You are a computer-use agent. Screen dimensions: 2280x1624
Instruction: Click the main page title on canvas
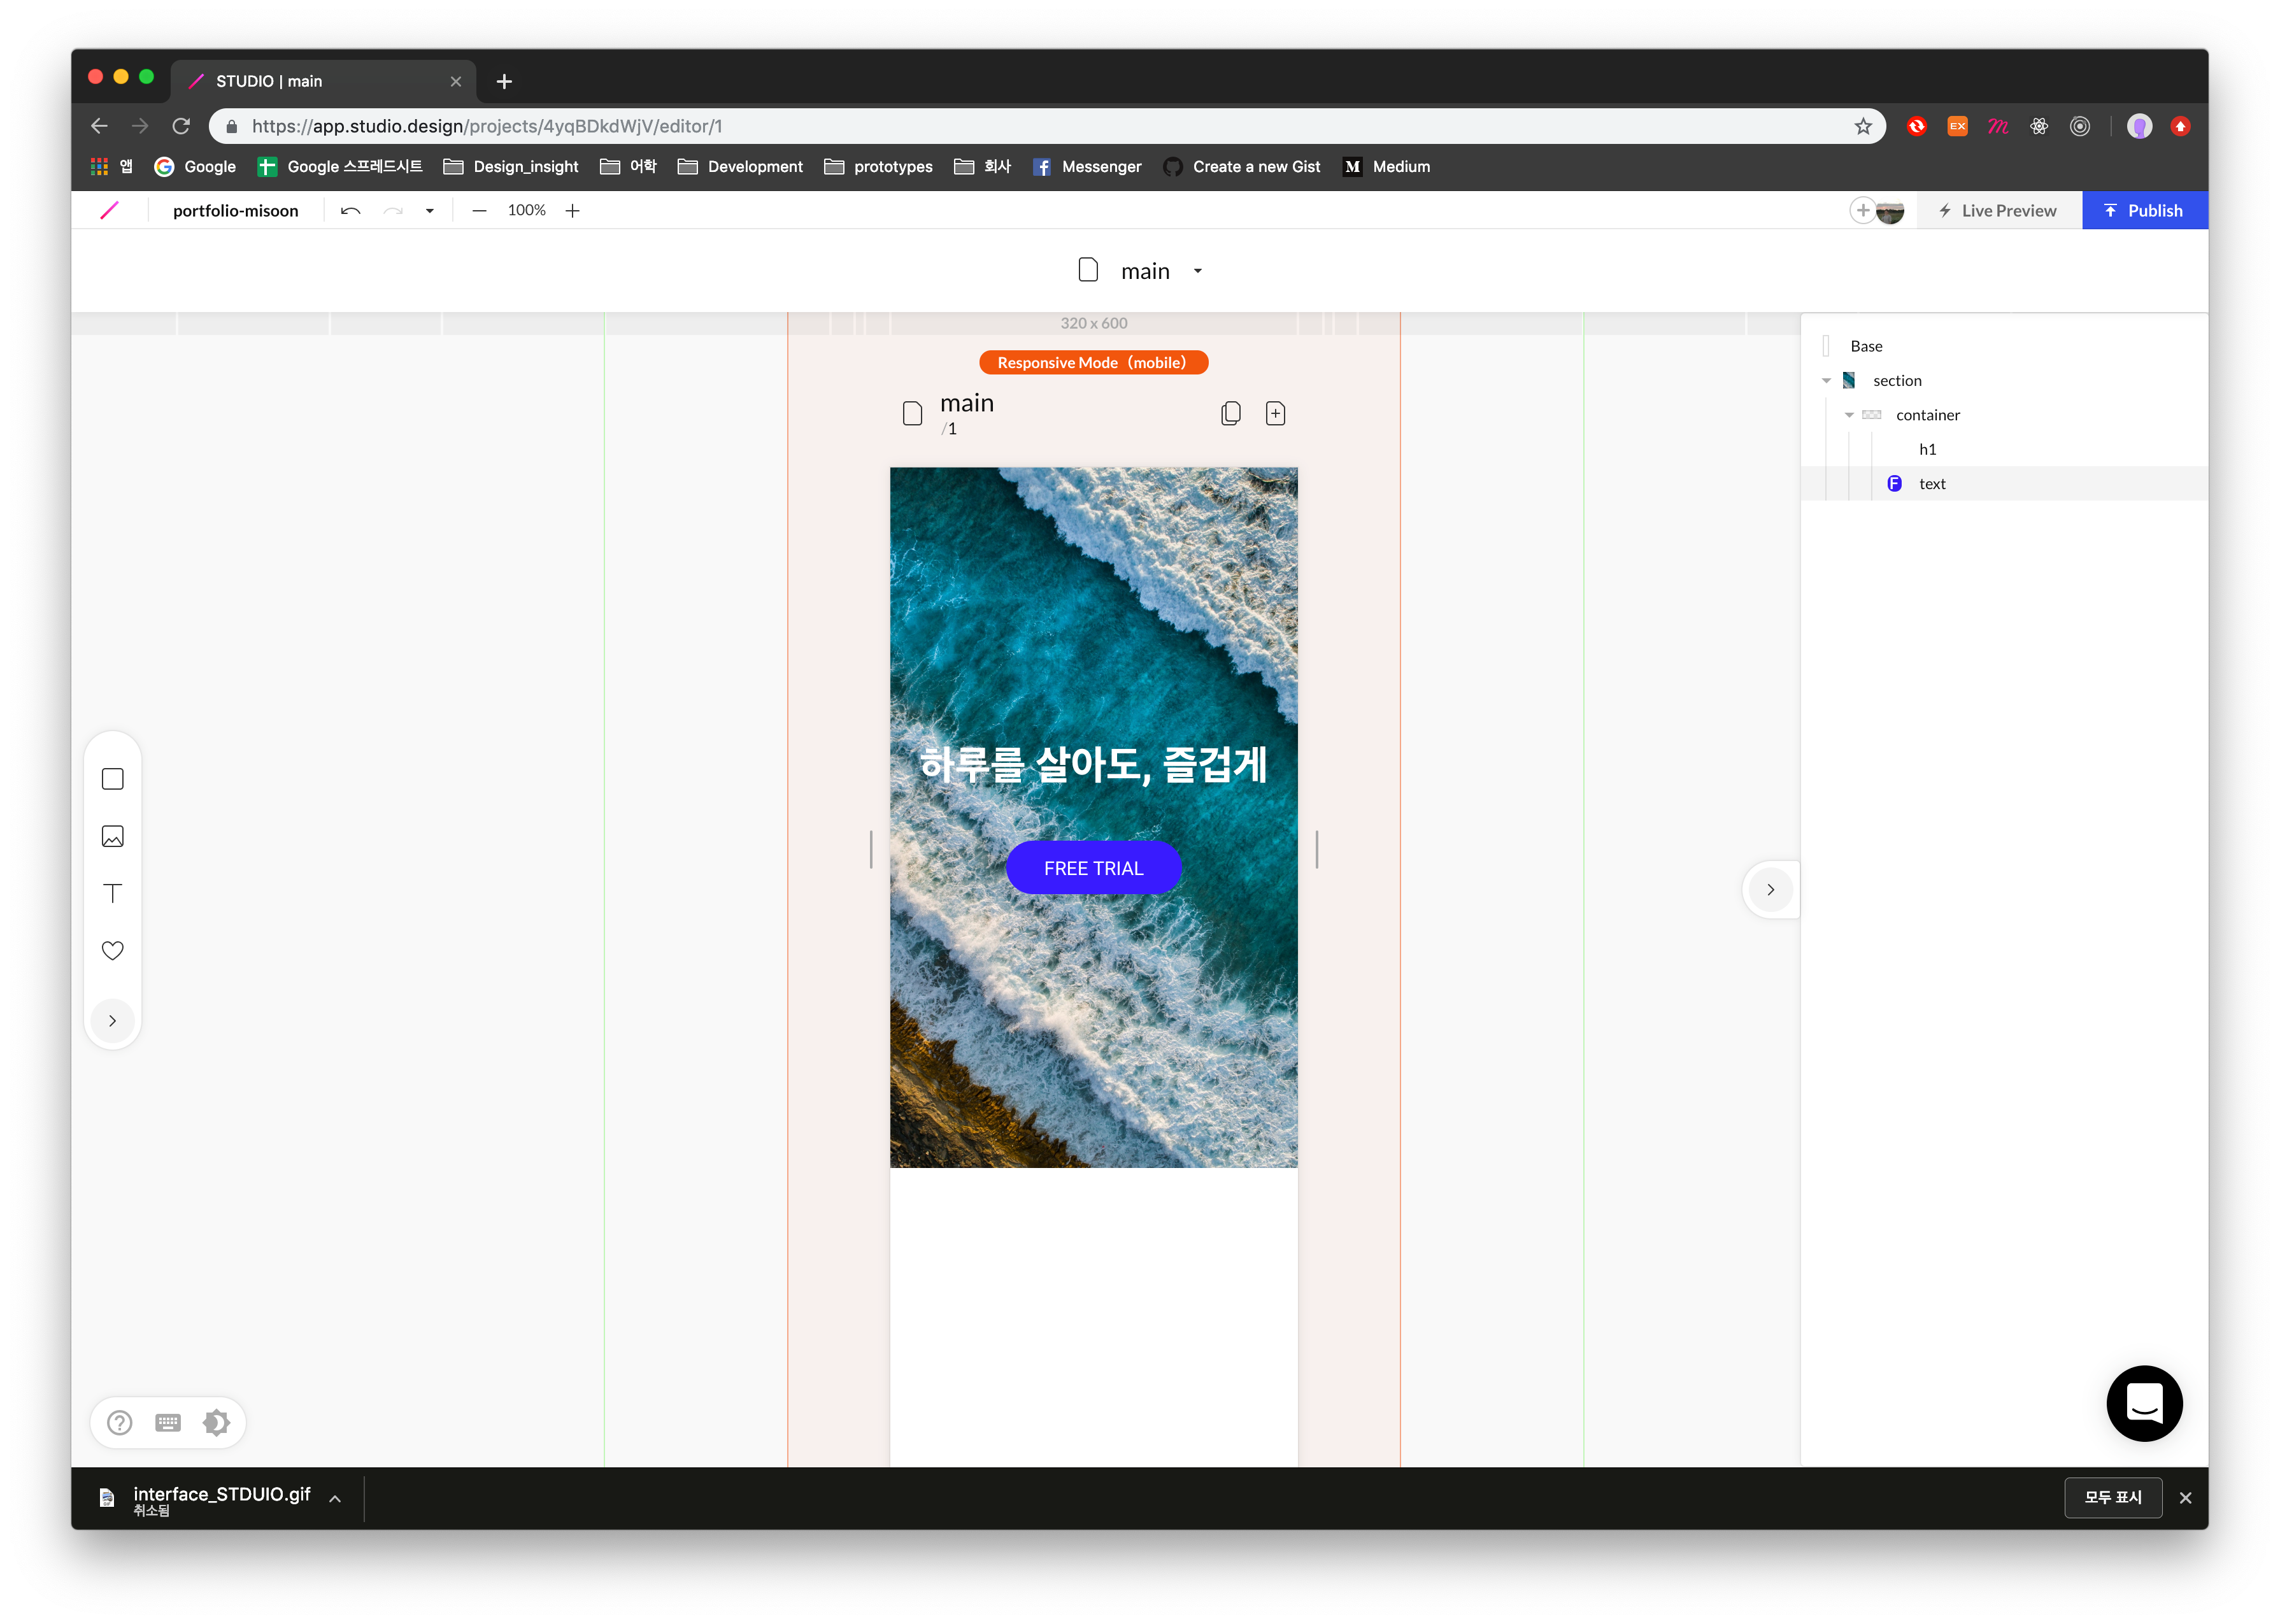point(967,402)
